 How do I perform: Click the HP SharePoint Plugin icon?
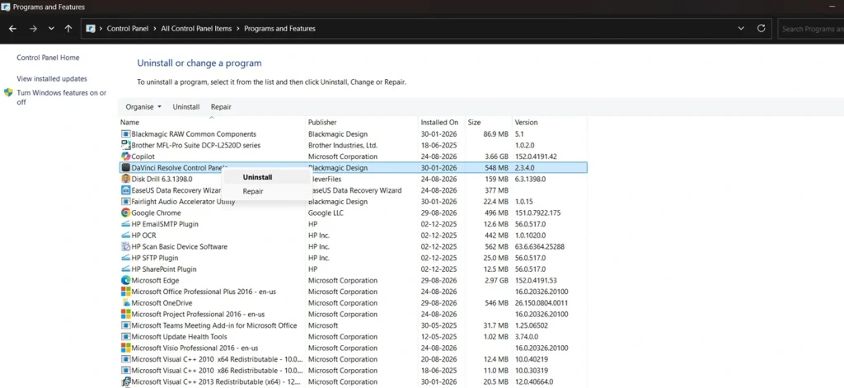coord(125,269)
